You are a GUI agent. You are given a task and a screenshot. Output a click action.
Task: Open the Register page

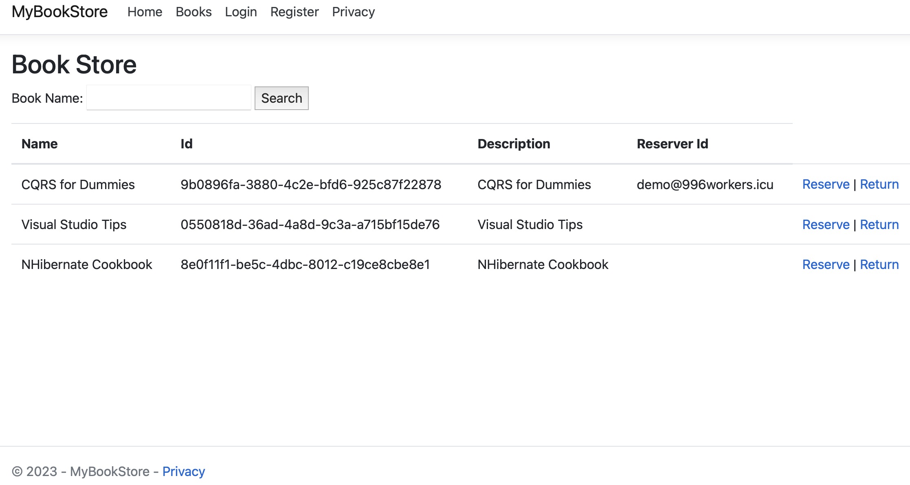click(295, 12)
